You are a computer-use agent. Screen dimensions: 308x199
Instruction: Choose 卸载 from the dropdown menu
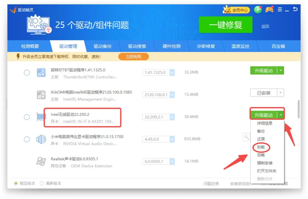261,147
